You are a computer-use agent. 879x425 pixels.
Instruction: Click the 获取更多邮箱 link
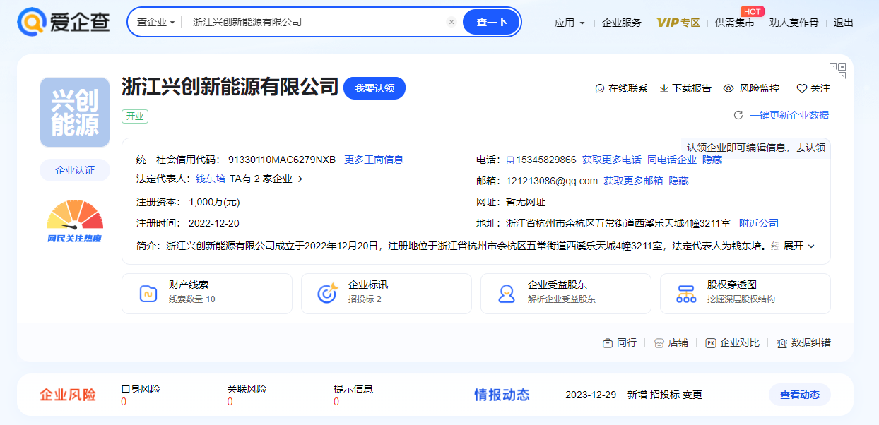pyautogui.click(x=633, y=181)
